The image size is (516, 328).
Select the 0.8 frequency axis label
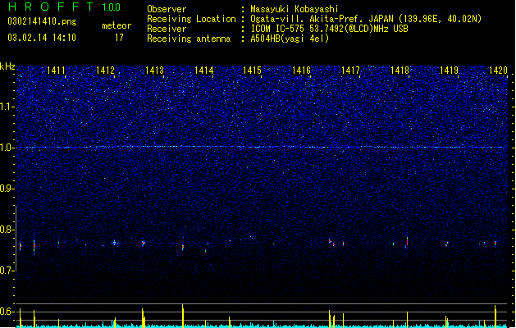pyautogui.click(x=7, y=230)
